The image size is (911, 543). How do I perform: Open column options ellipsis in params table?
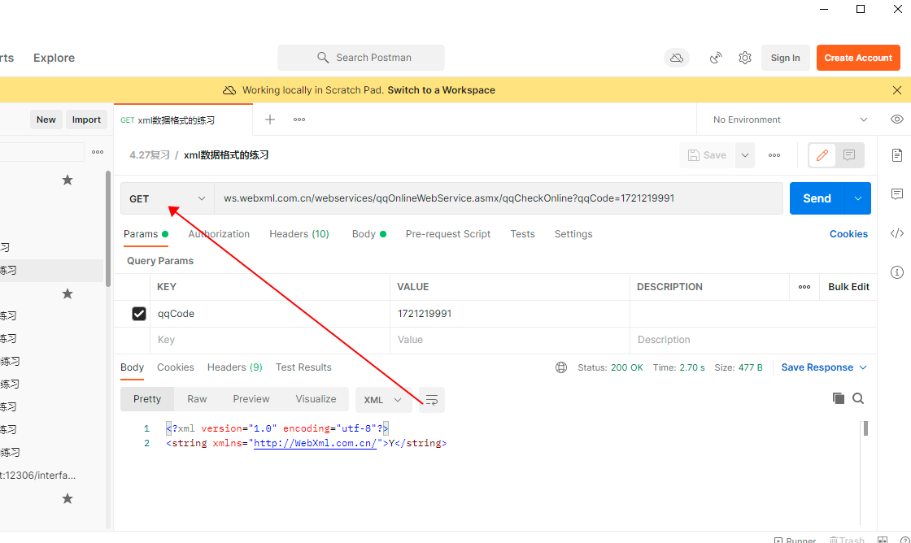click(804, 287)
